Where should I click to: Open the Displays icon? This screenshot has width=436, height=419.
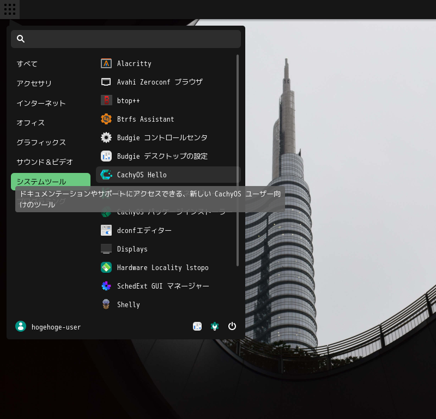click(x=106, y=249)
